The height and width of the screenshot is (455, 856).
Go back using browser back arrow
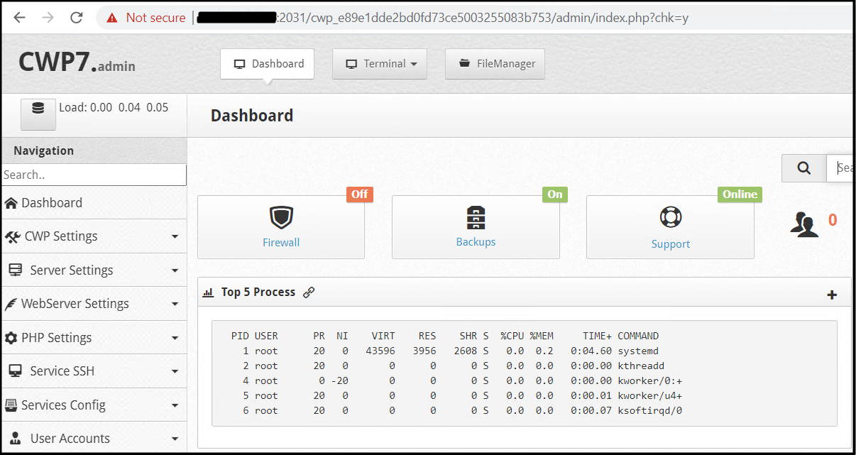[19, 18]
